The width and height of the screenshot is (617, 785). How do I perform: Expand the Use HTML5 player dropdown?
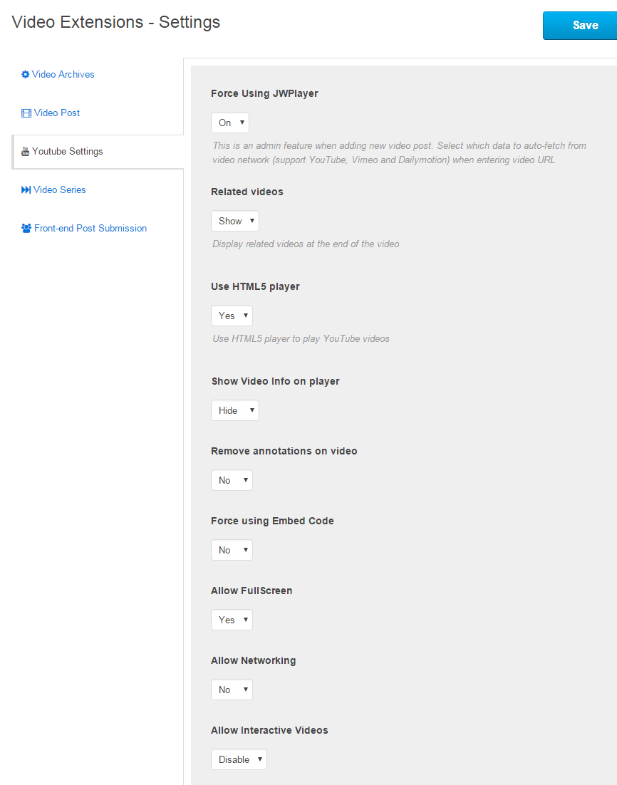point(232,316)
